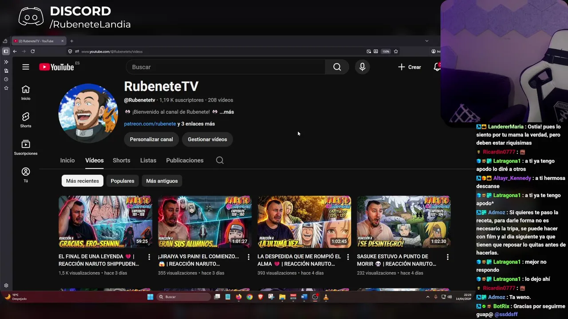This screenshot has height=319, width=568.
Task: Open Shorts from the left sidebar
Action: click(x=26, y=120)
